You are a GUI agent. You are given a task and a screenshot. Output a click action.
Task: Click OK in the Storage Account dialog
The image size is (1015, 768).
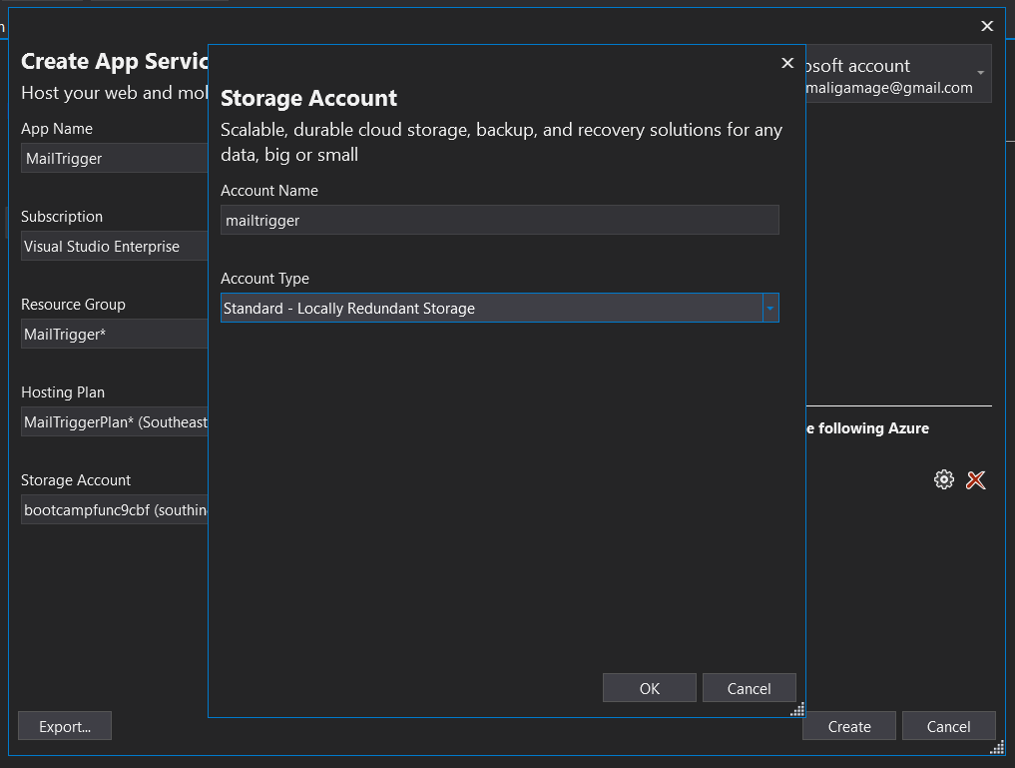point(650,688)
